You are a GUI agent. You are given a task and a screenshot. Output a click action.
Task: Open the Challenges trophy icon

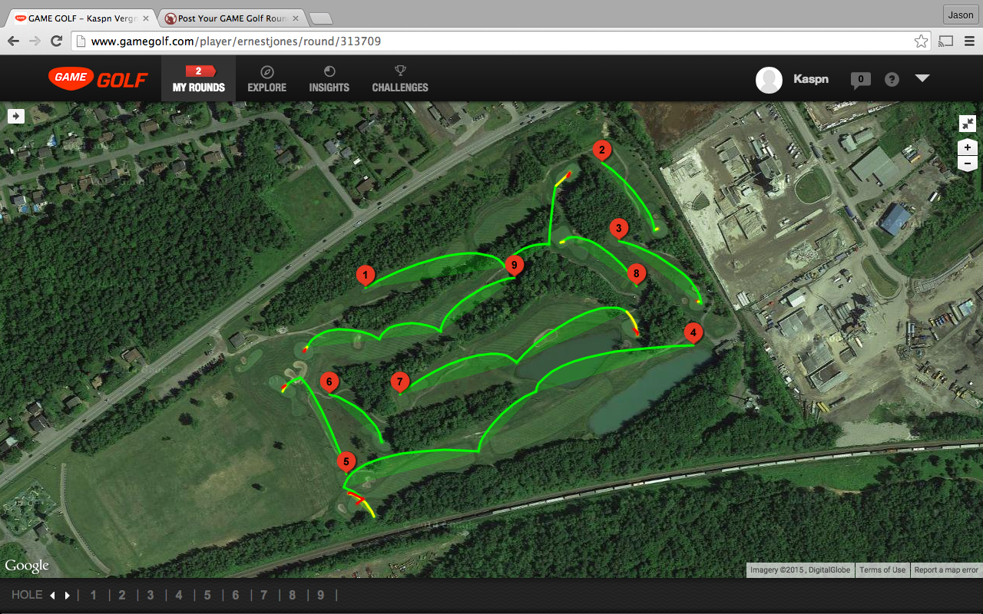point(400,71)
